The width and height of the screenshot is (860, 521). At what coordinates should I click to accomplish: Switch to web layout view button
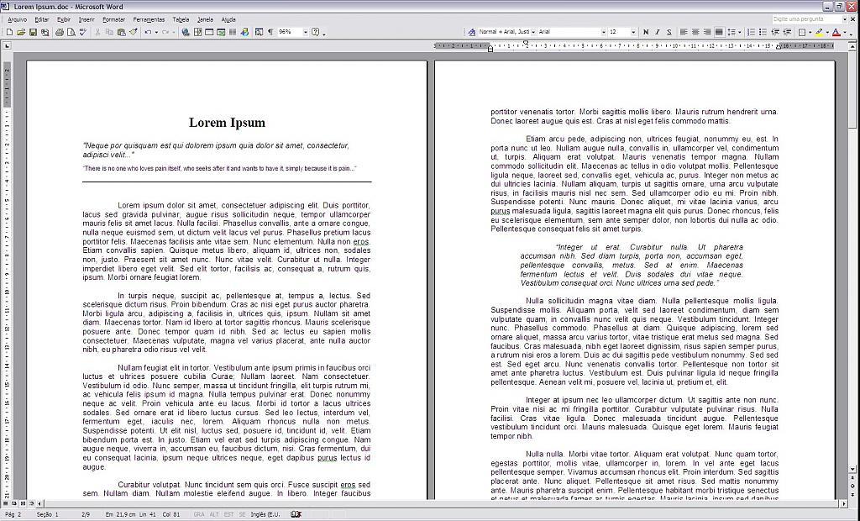coord(14,503)
